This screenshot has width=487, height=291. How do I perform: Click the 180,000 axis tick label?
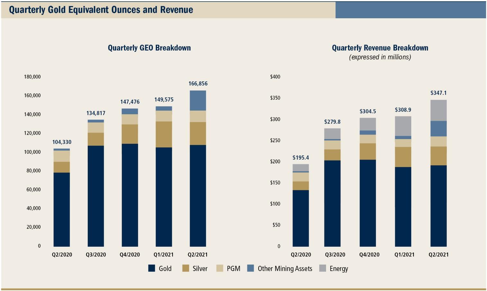[x=32, y=77]
